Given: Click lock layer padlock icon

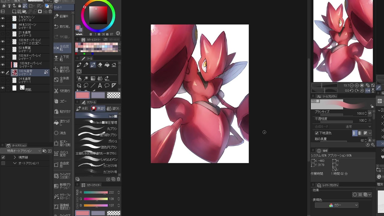Looking at the screenshot, I should tap(19, 6).
